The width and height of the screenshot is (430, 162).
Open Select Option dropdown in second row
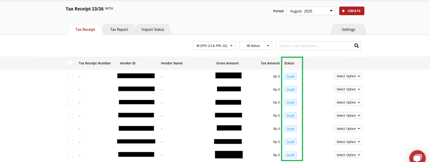348,89
